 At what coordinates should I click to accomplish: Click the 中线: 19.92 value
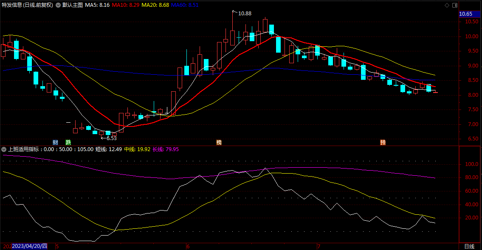(x=137, y=149)
